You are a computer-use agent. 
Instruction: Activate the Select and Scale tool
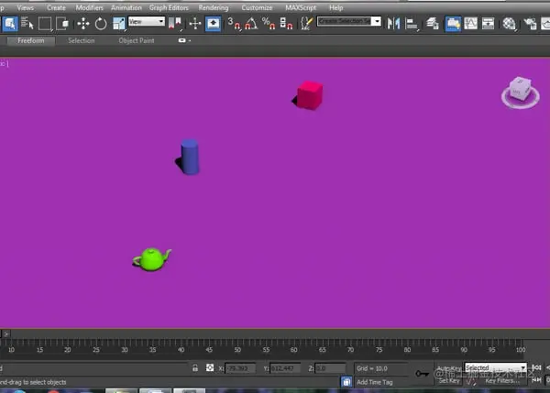pyautogui.click(x=119, y=24)
